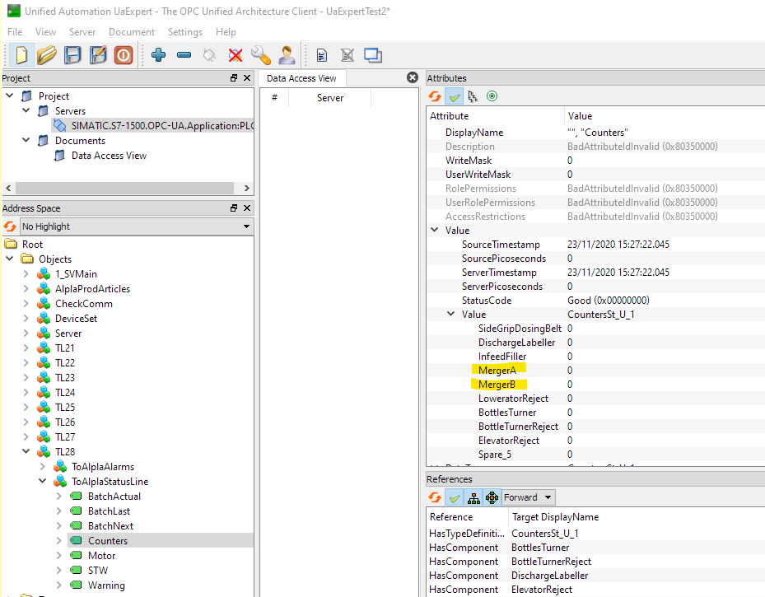Open server settings wrench icon
The height and width of the screenshot is (597, 765).
(x=260, y=55)
